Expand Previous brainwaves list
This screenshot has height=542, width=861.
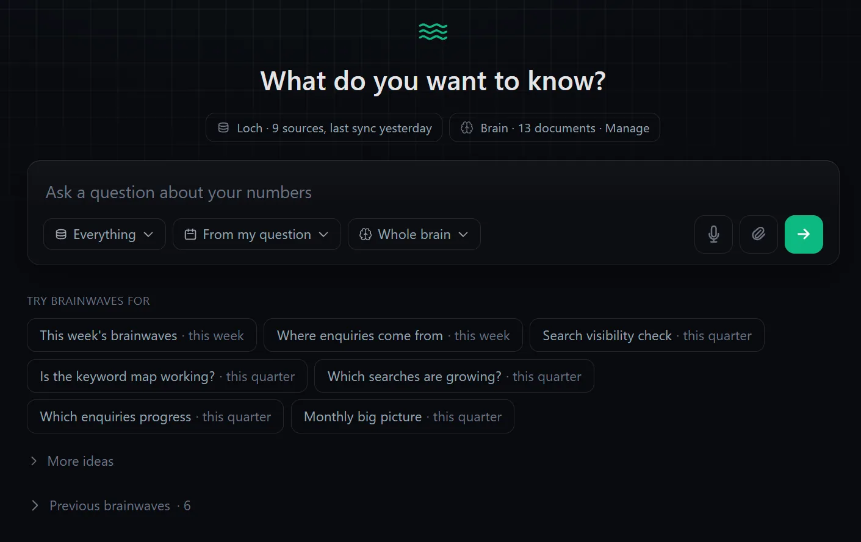[110, 506]
